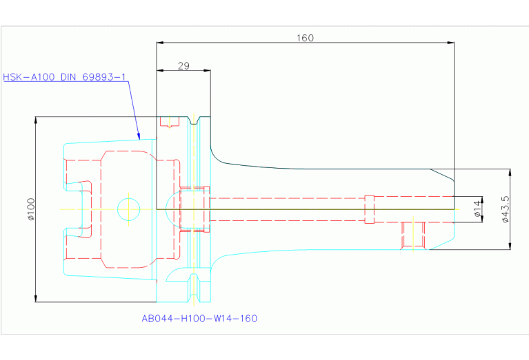The height and width of the screenshot is (360, 529).
Task: Click the 160 overall length dimension text
Action: (305, 38)
